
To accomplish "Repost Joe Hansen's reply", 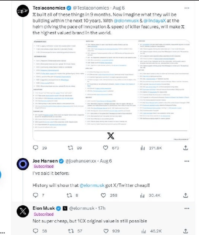I will [x=70, y=195].
